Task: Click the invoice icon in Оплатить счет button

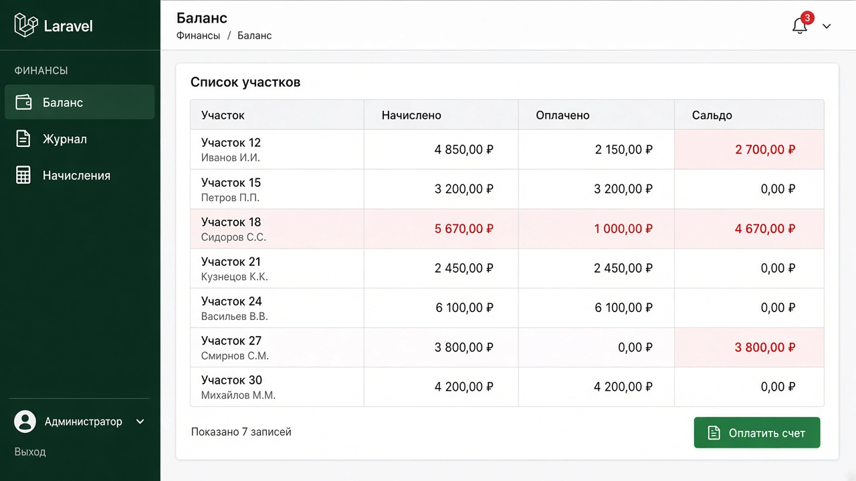Action: click(714, 433)
